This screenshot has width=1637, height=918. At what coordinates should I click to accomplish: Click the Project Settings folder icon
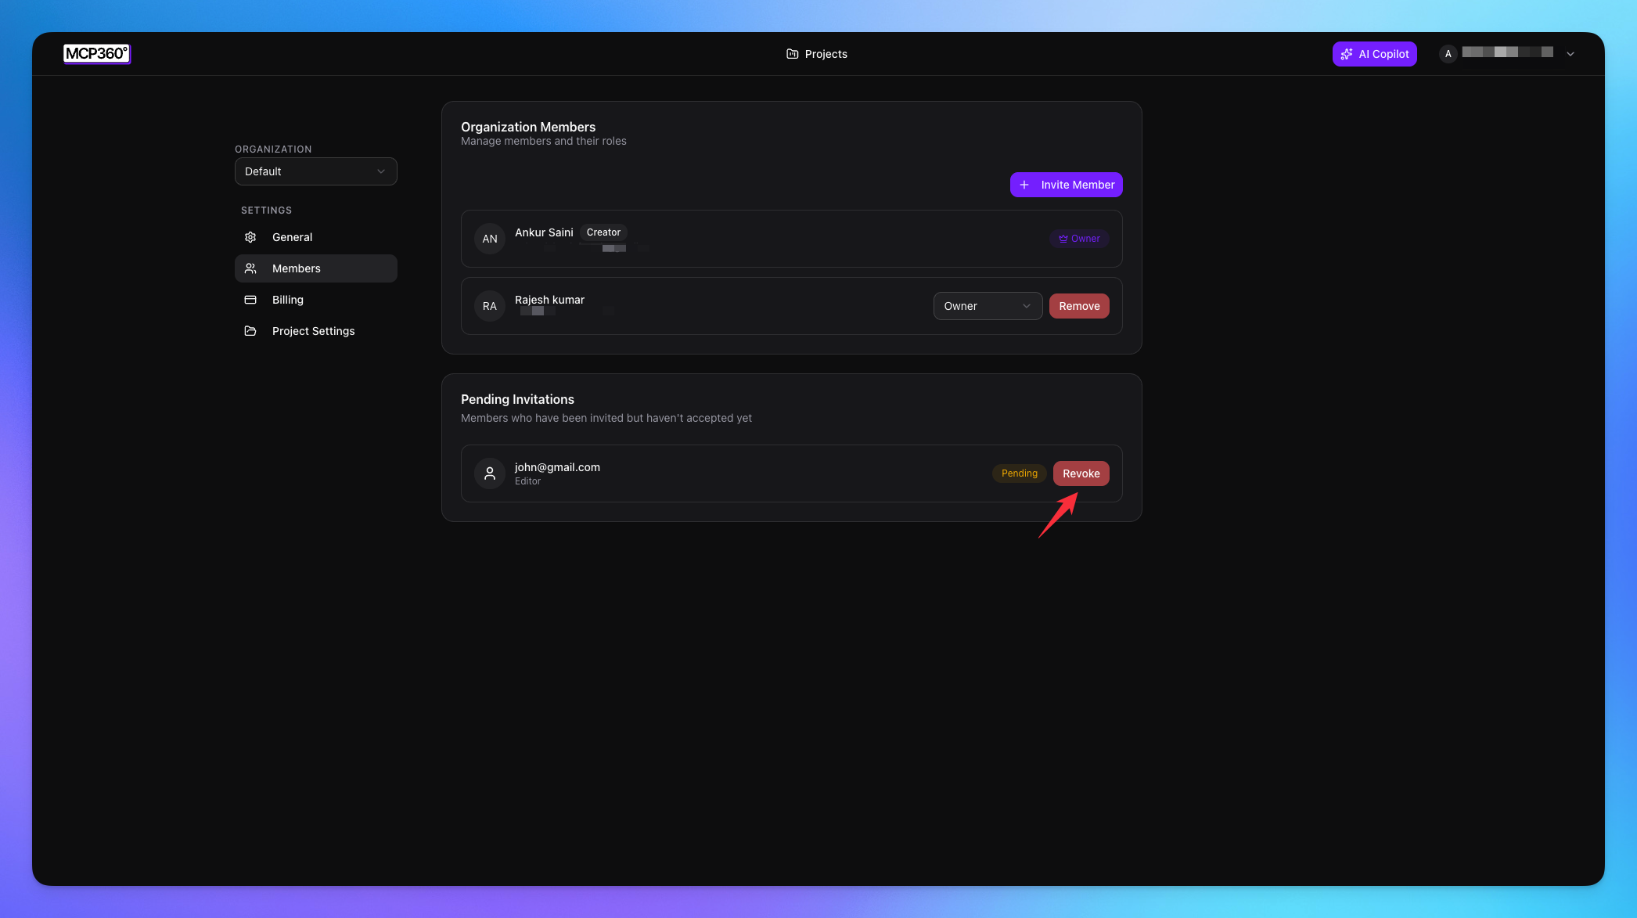pos(250,331)
